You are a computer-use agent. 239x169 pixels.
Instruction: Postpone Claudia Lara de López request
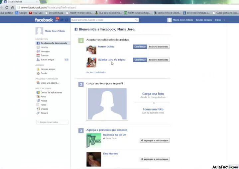point(159,60)
